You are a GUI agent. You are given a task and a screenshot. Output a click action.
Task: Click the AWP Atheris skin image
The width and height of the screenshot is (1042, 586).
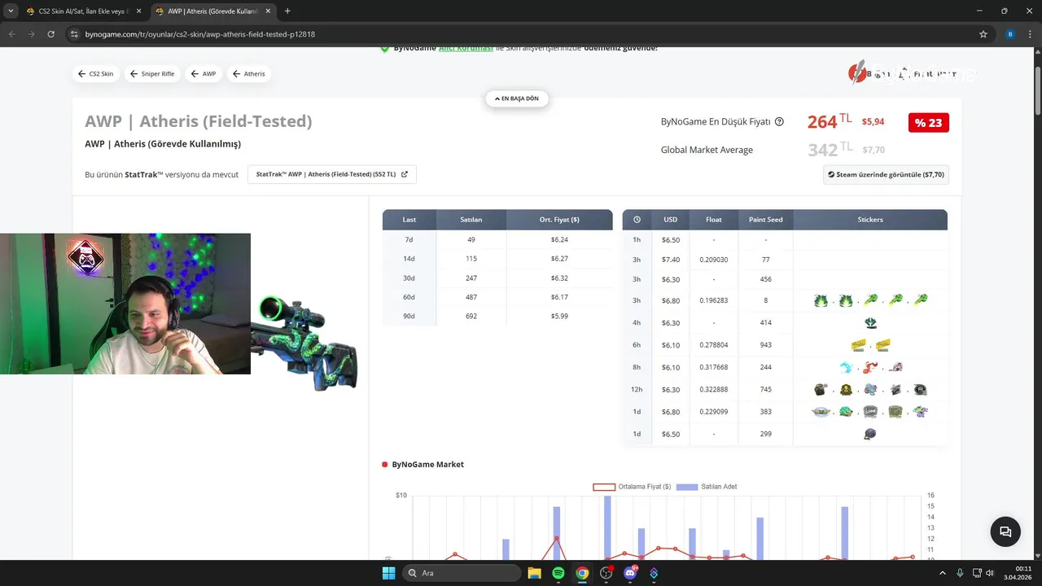tap(304, 342)
